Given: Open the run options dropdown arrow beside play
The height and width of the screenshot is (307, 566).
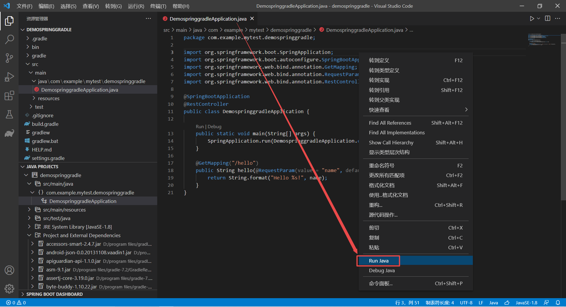Looking at the screenshot, I should (x=539, y=19).
